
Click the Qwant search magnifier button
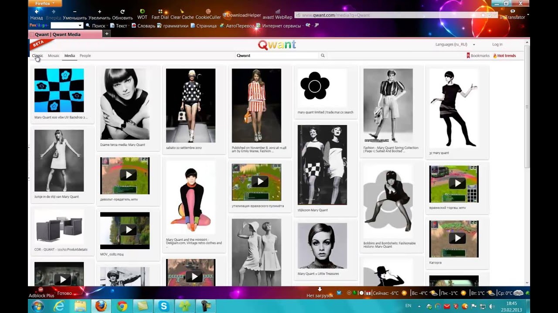323,56
